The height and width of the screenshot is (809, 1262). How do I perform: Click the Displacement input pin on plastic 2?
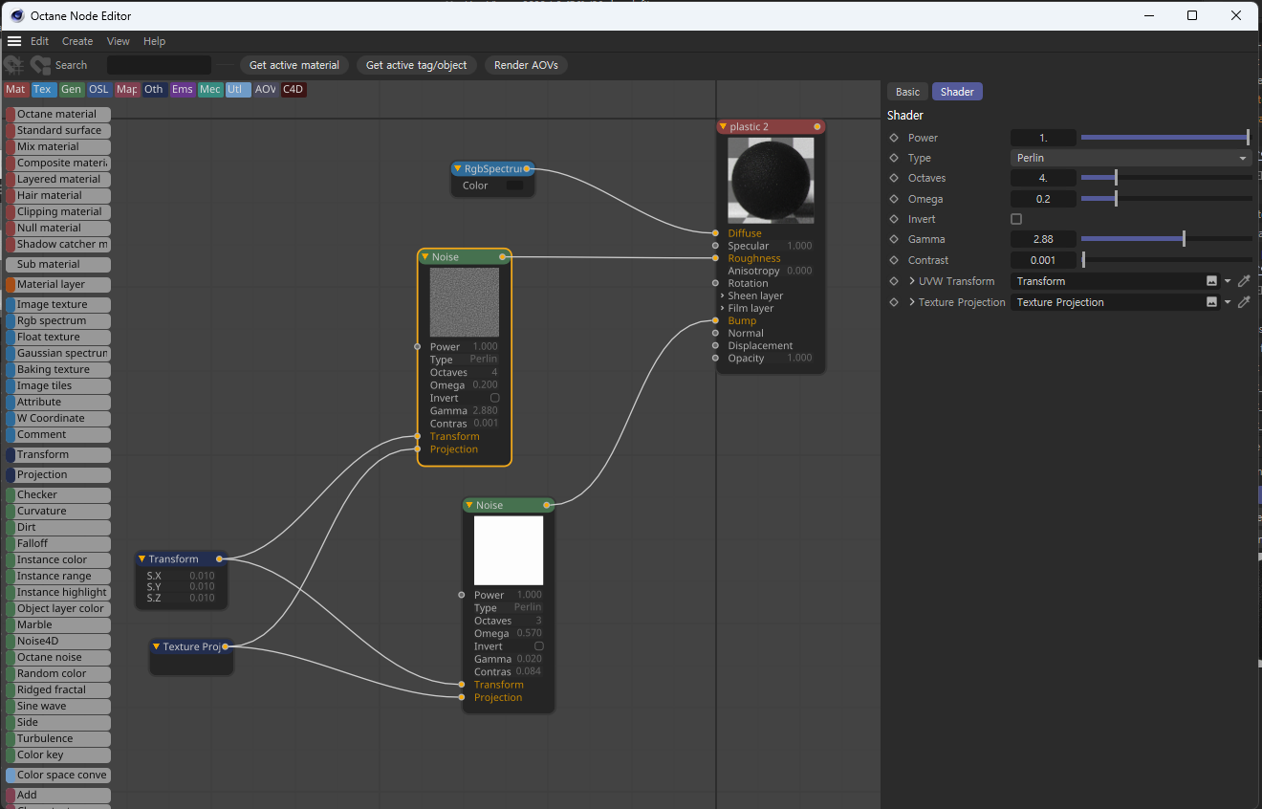pos(715,345)
